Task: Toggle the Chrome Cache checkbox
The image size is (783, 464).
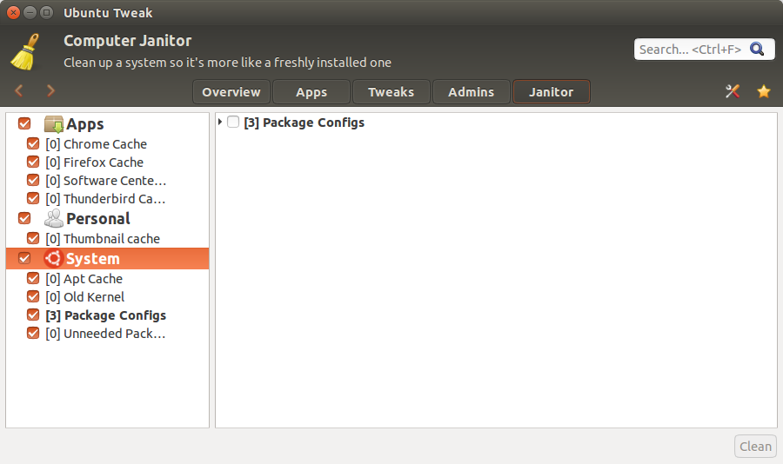Action: click(x=33, y=143)
